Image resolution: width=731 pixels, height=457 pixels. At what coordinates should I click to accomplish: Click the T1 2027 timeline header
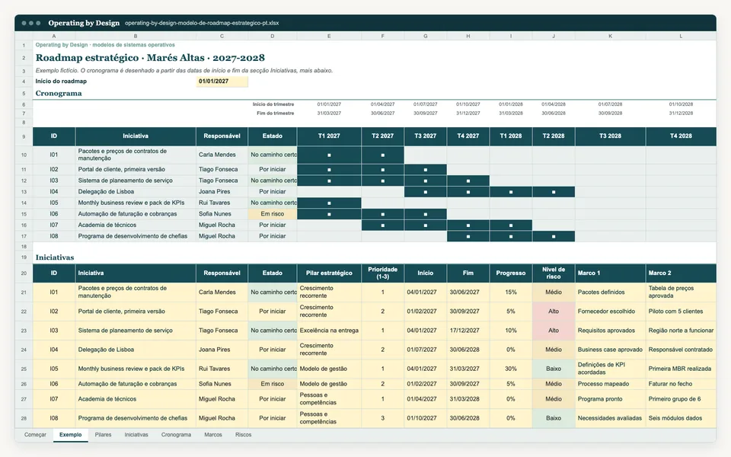coord(329,136)
